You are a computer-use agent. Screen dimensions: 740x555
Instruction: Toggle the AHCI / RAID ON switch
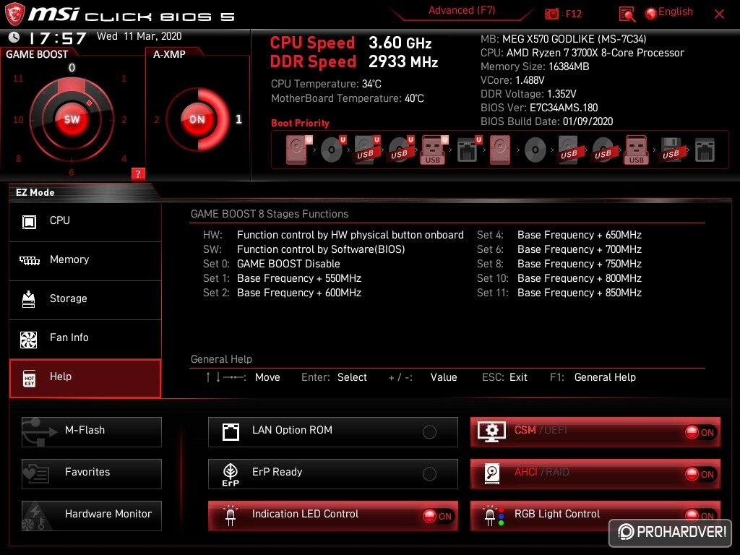700,474
